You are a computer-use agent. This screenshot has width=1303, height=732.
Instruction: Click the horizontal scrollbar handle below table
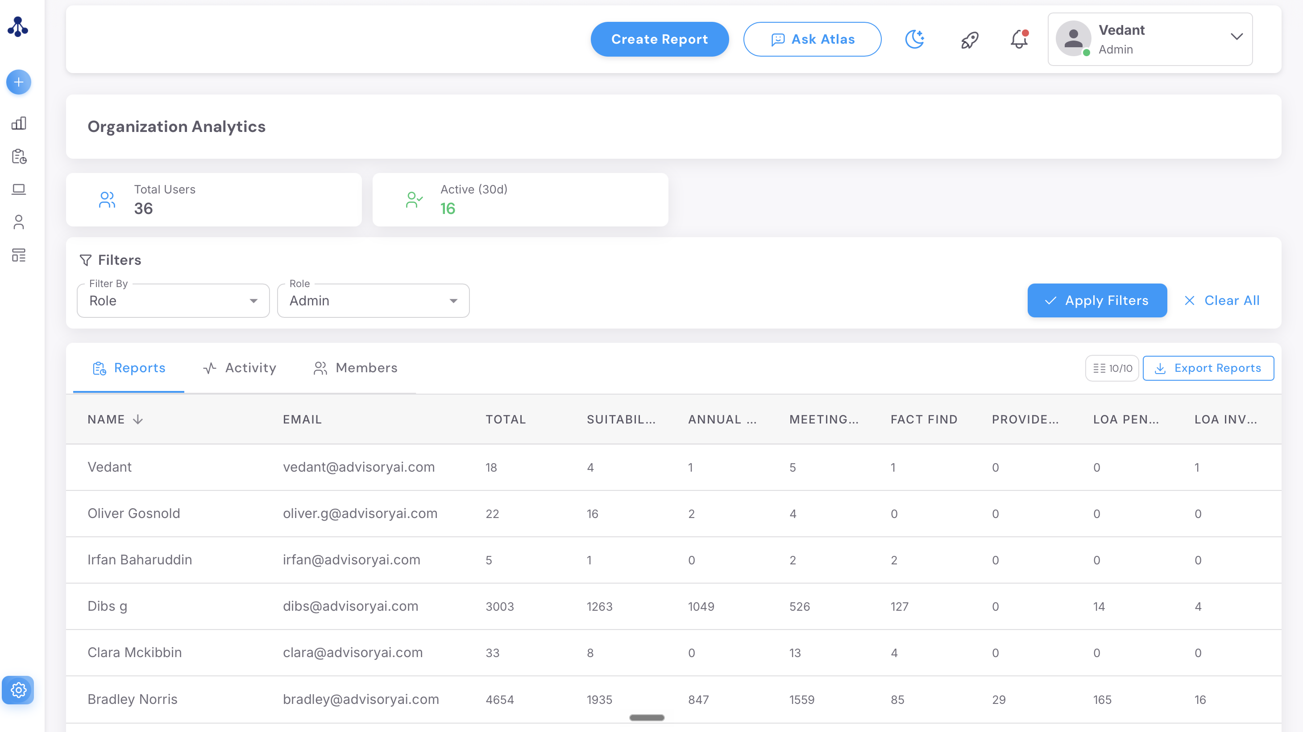(647, 717)
